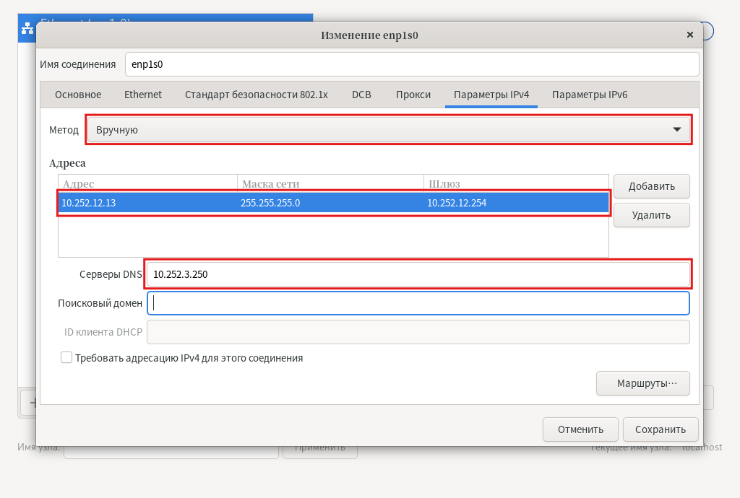The image size is (740, 498).
Task: Click Отменить to discard changes
Action: (580, 429)
